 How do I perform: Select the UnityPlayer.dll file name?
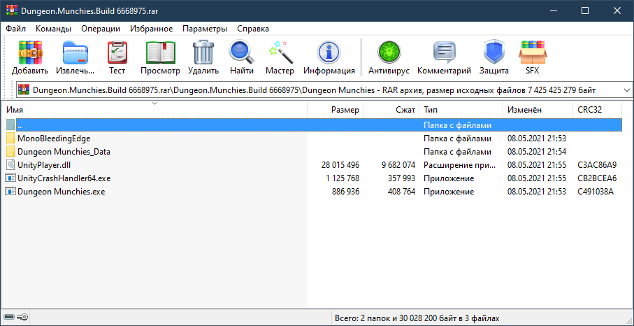coord(45,165)
